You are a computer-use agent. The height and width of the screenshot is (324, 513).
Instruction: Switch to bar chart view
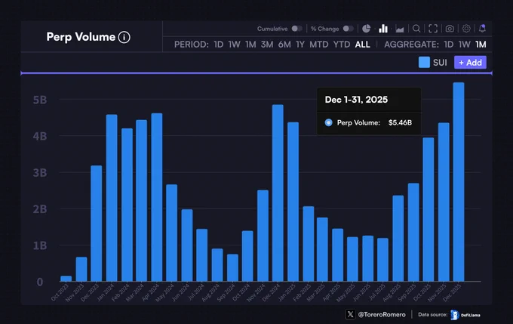pyautogui.click(x=383, y=29)
